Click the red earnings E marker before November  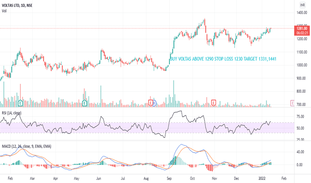click(x=214, y=103)
